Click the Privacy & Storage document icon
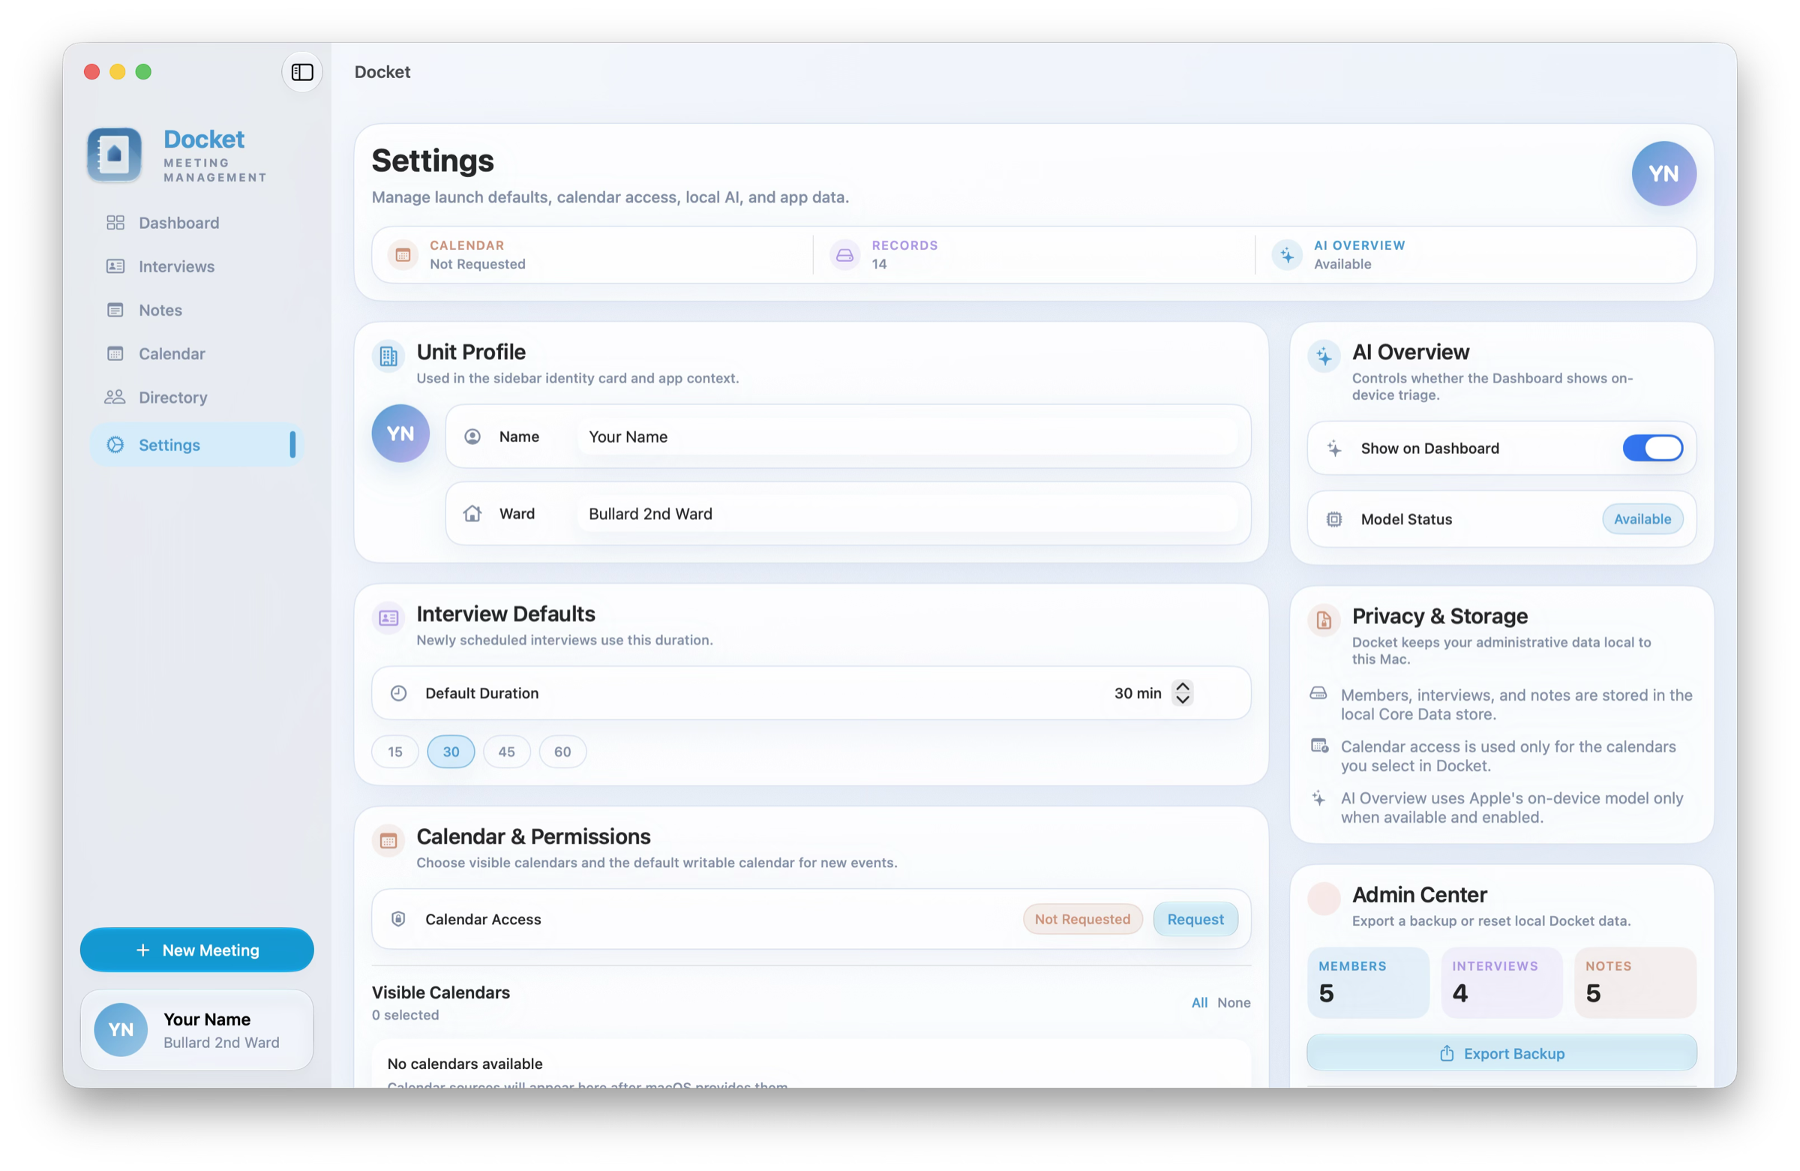 [x=1324, y=620]
